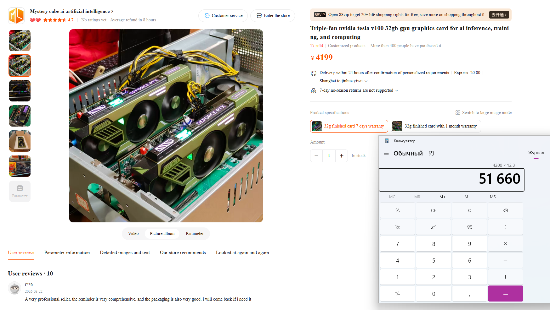Screen dimensions: 550x310
Task: Open Our store recommends tab
Action: (183, 253)
